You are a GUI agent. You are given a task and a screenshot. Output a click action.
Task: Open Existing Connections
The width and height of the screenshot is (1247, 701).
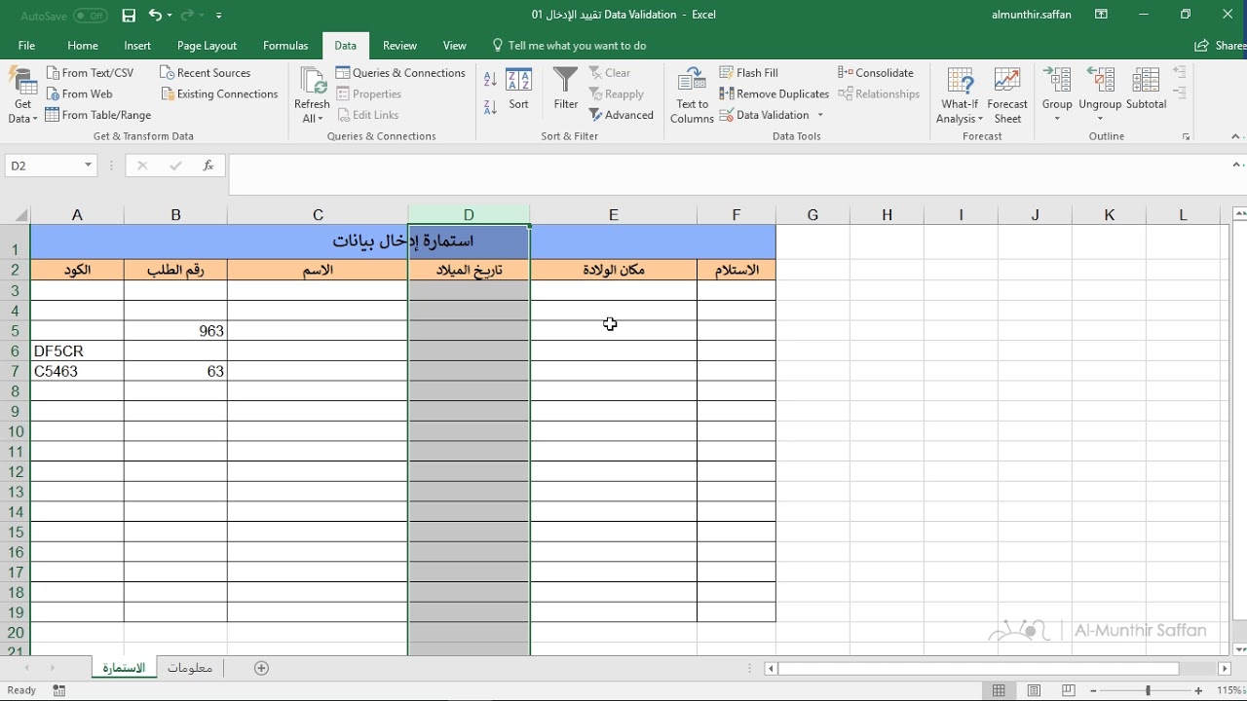coord(218,94)
